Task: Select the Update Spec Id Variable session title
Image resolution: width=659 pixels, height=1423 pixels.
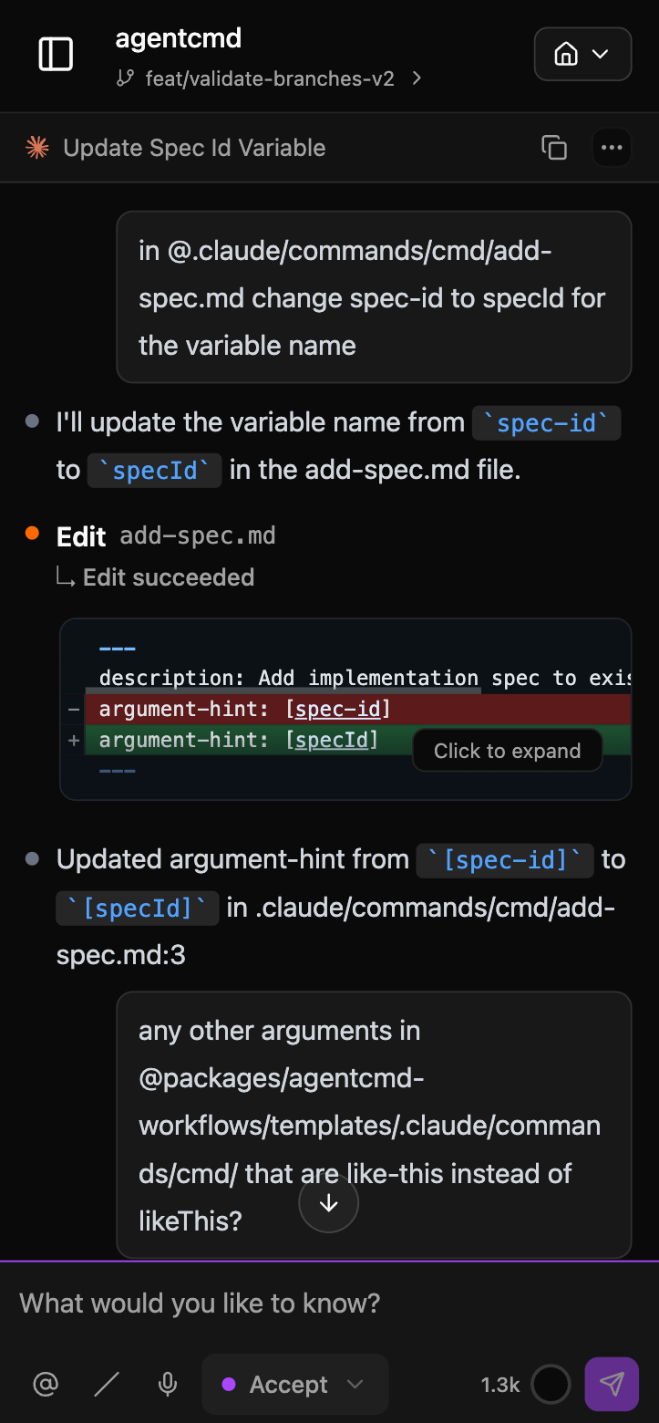Action: 194,148
